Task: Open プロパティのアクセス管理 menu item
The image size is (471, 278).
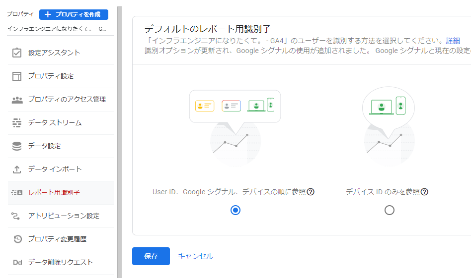Action: click(x=61, y=100)
